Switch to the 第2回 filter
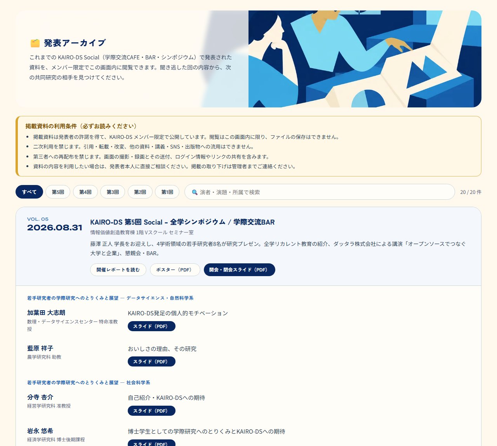Screen dimensions: 497x446 point(140,192)
